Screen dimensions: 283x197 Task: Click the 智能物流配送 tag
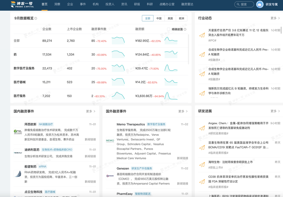[143, 194]
